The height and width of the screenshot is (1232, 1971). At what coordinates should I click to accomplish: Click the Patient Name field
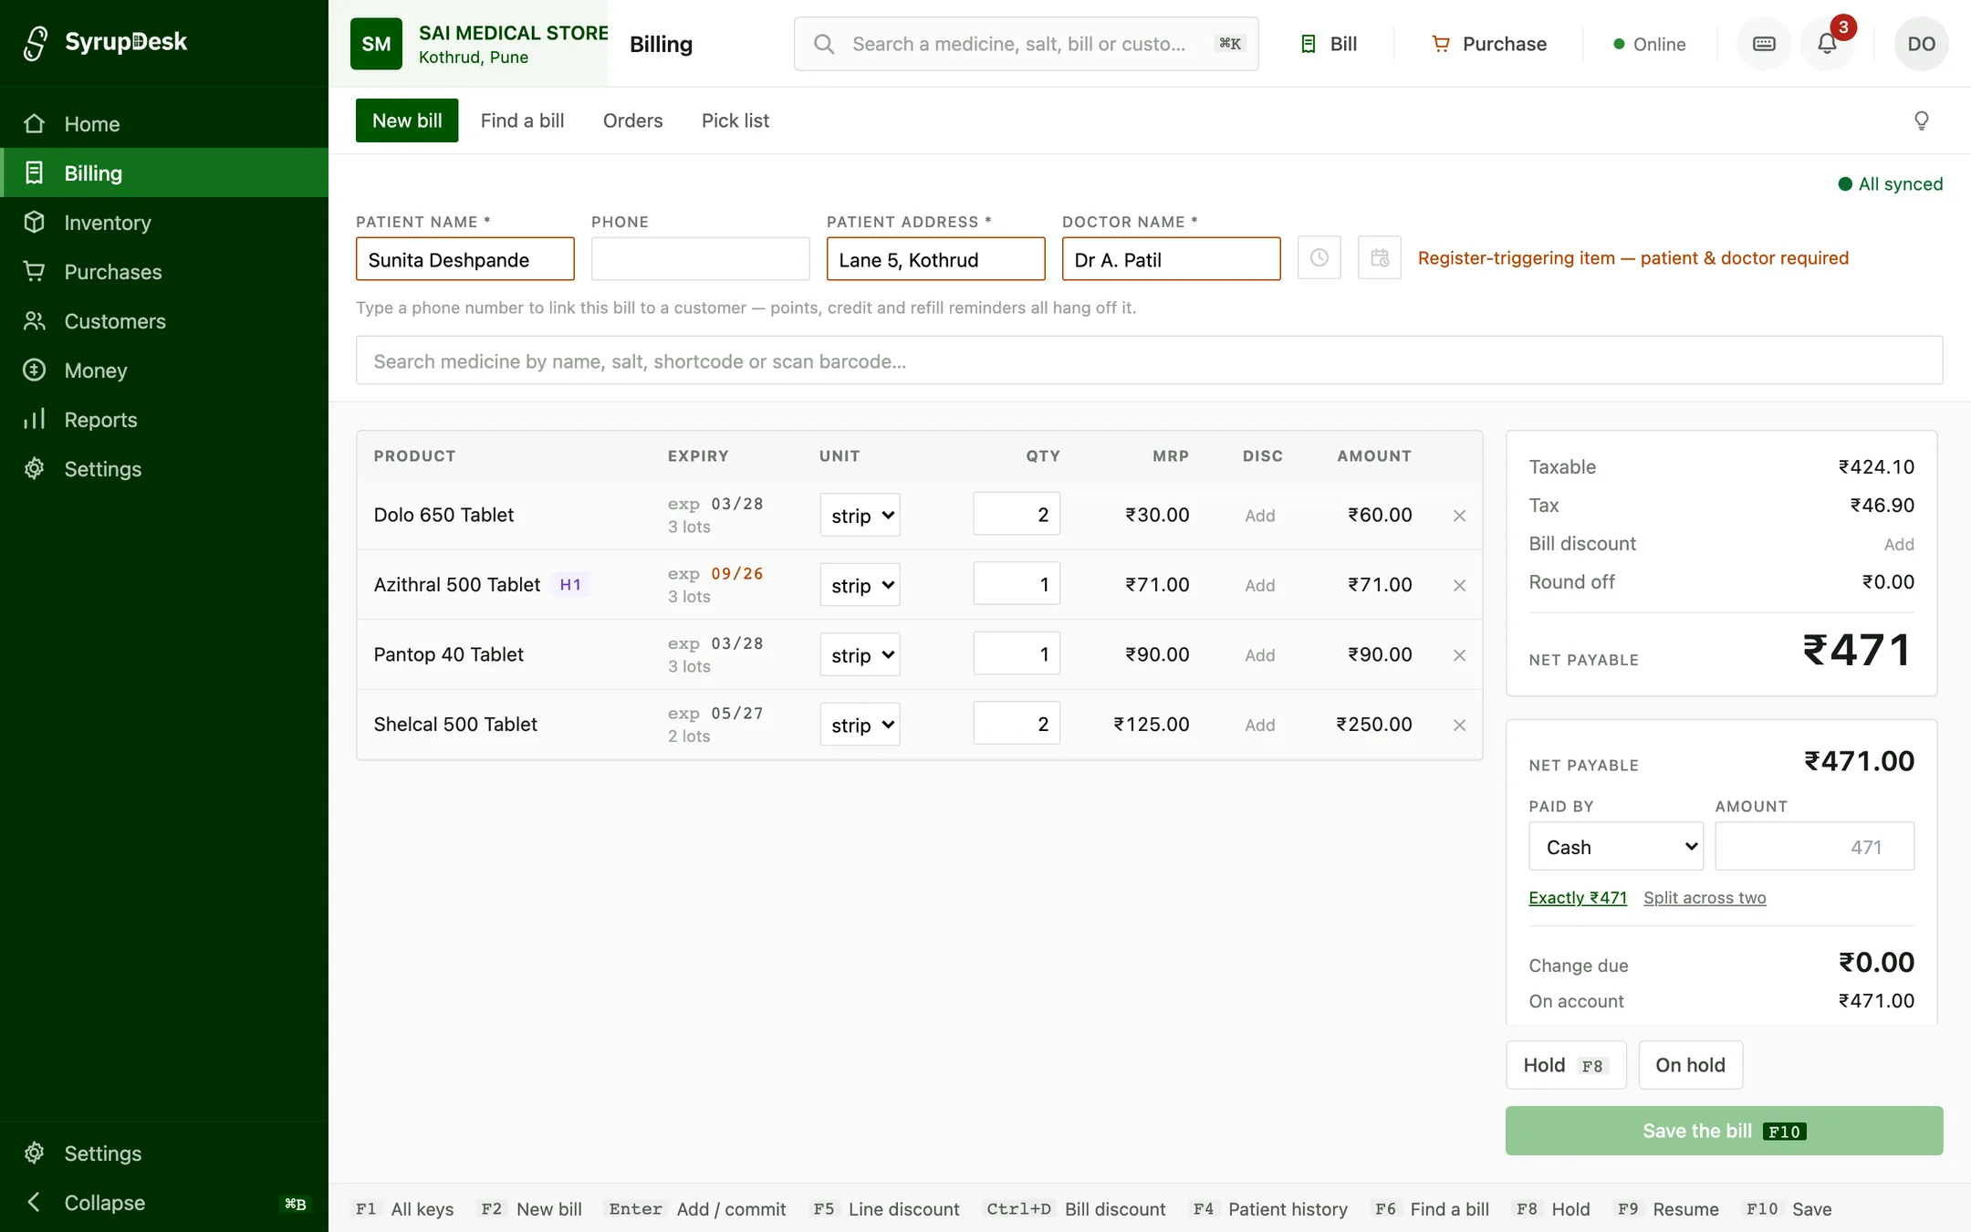tap(464, 259)
